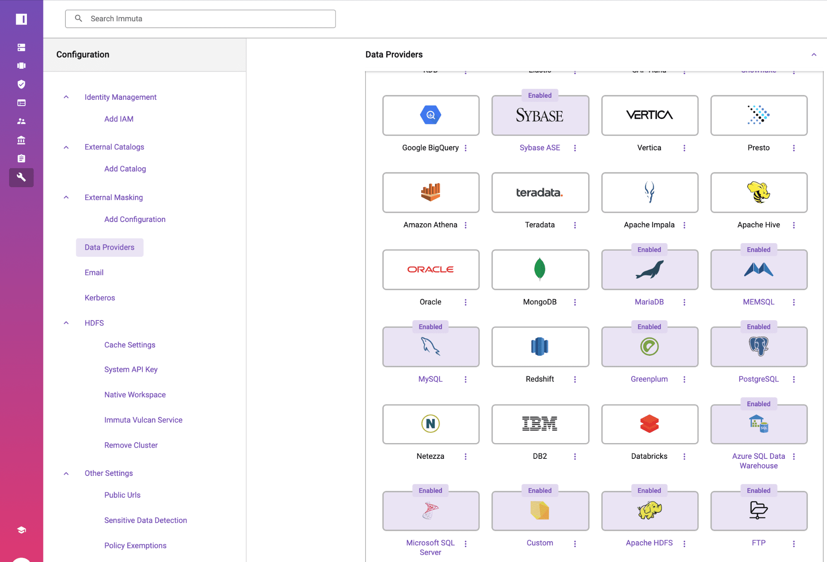Go to Native Workspace
827x562 pixels.
pos(135,395)
